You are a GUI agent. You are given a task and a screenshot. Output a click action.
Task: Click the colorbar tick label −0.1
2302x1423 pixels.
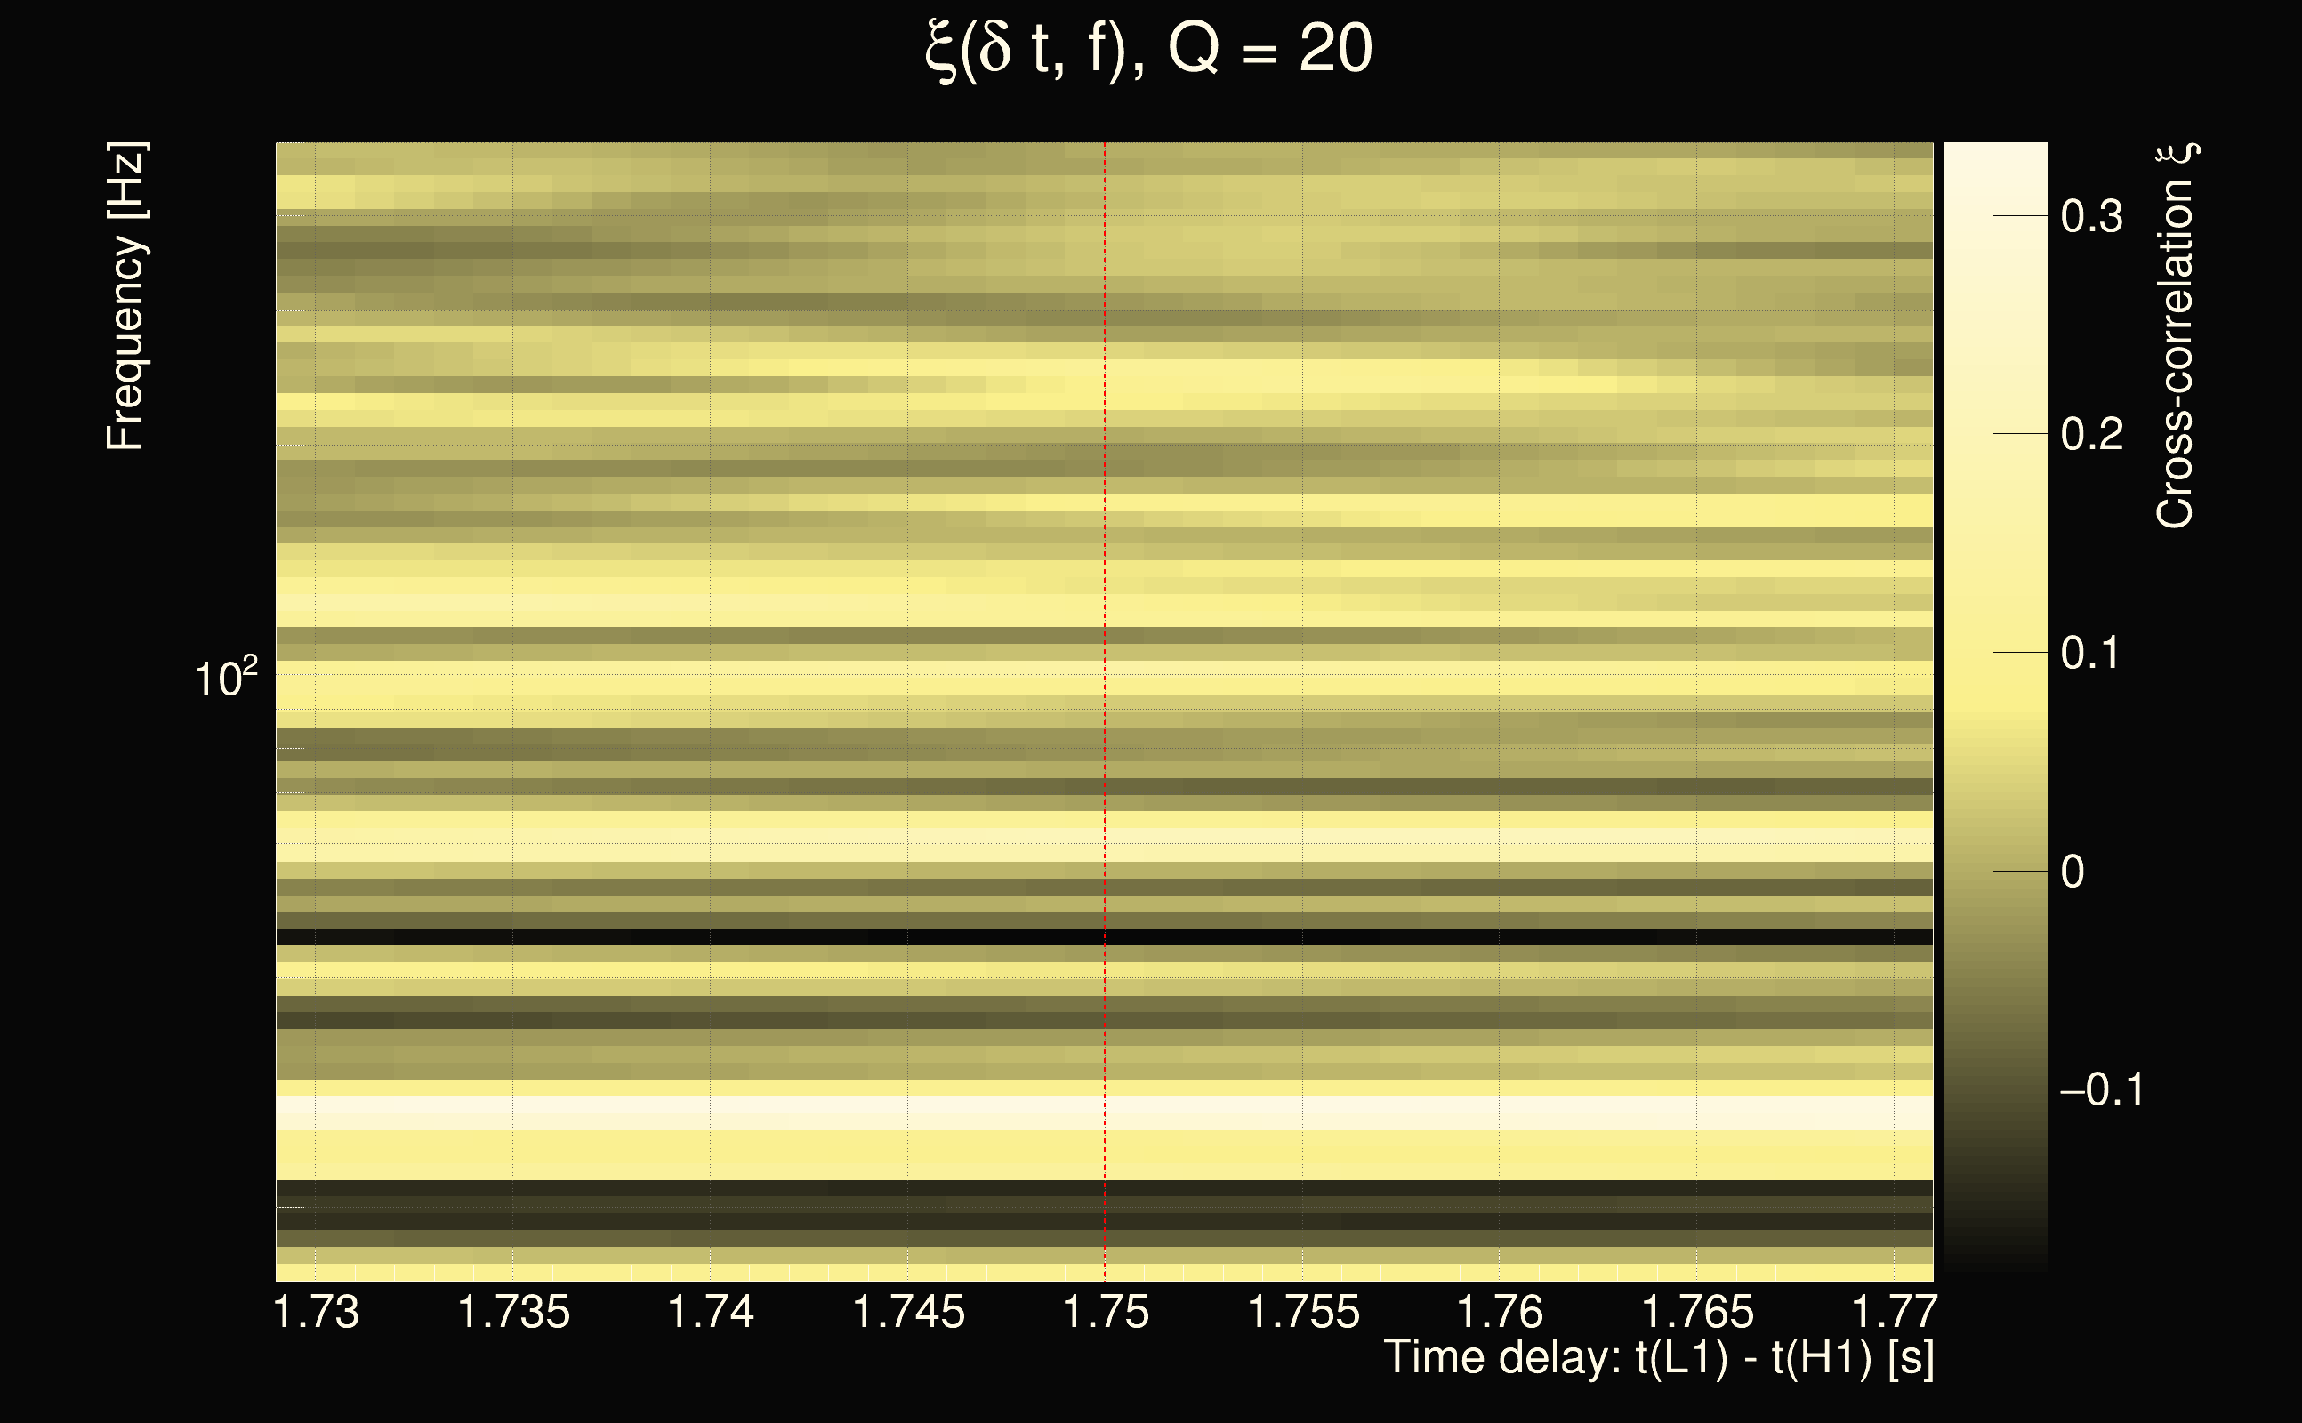click(2101, 1089)
